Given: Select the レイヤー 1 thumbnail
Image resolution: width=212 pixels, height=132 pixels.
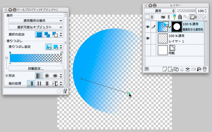Looking at the screenshot, I should point(163,38).
